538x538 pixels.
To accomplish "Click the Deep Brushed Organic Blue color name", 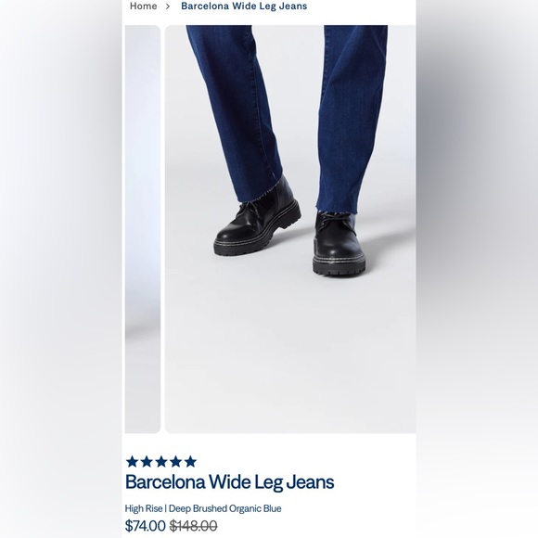I will tap(225, 508).
